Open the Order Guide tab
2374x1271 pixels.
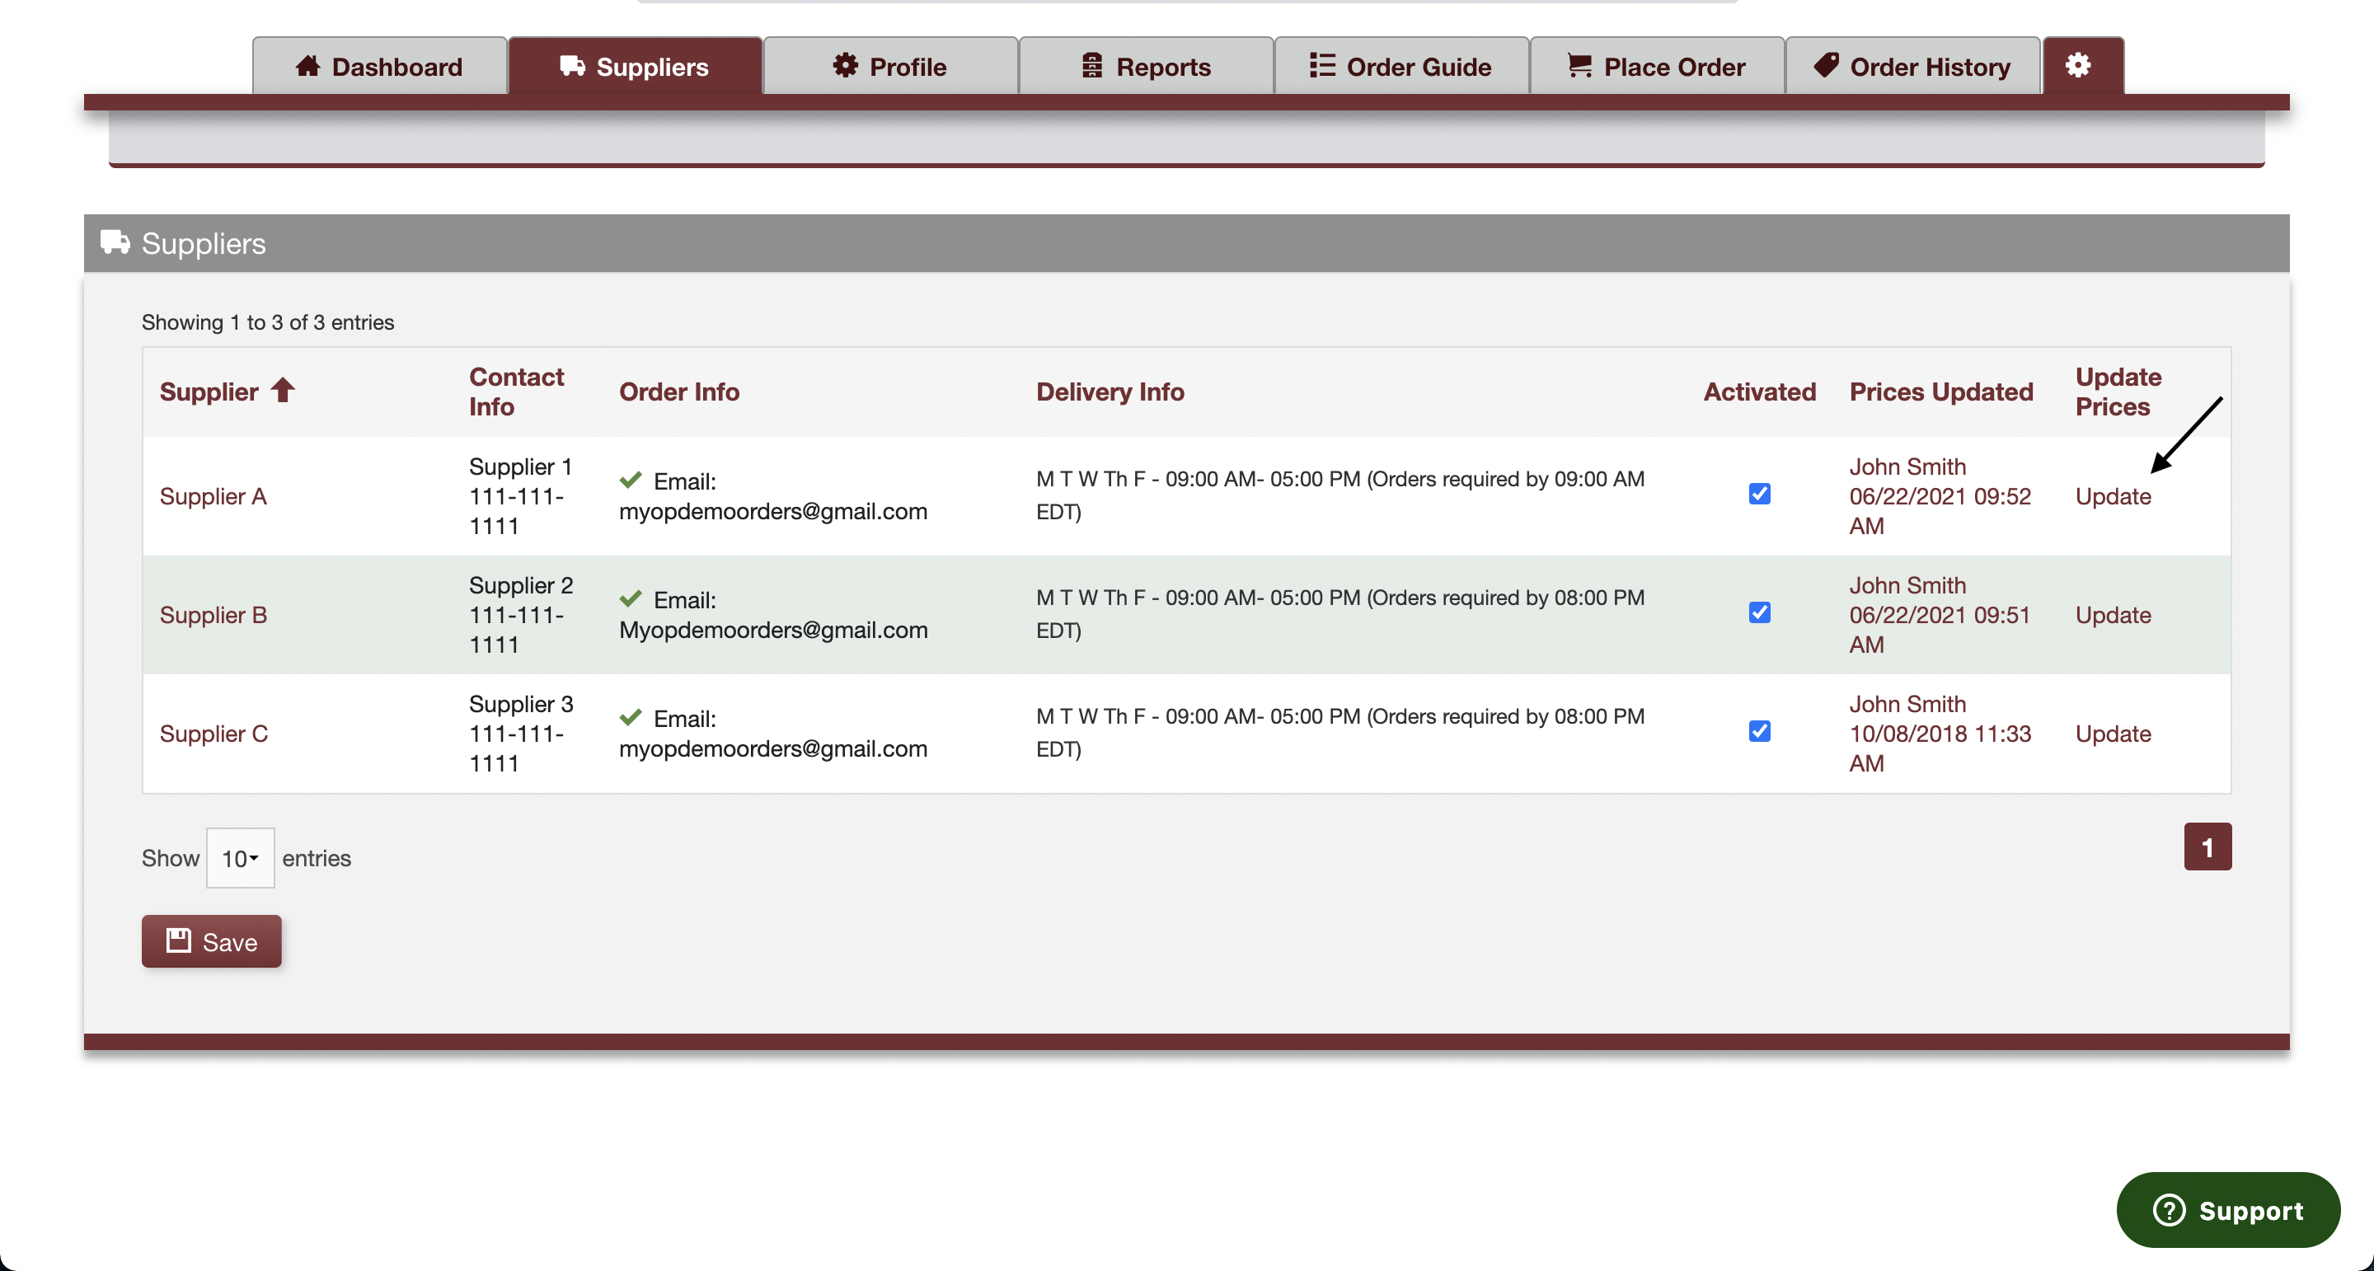1400,67
